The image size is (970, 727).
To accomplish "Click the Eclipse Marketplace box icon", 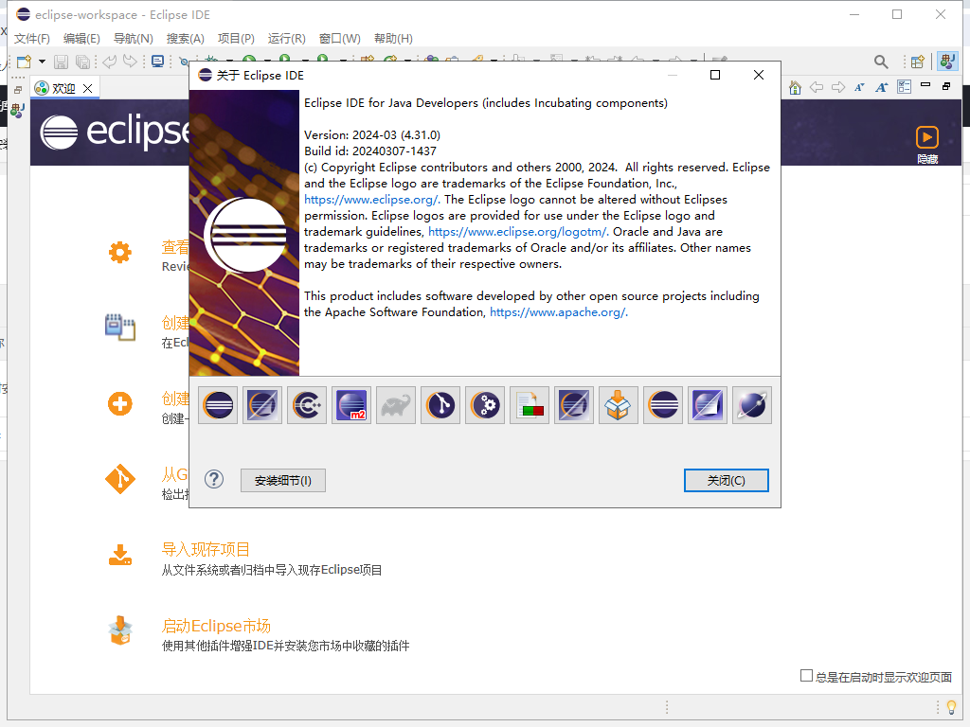I will 618,404.
